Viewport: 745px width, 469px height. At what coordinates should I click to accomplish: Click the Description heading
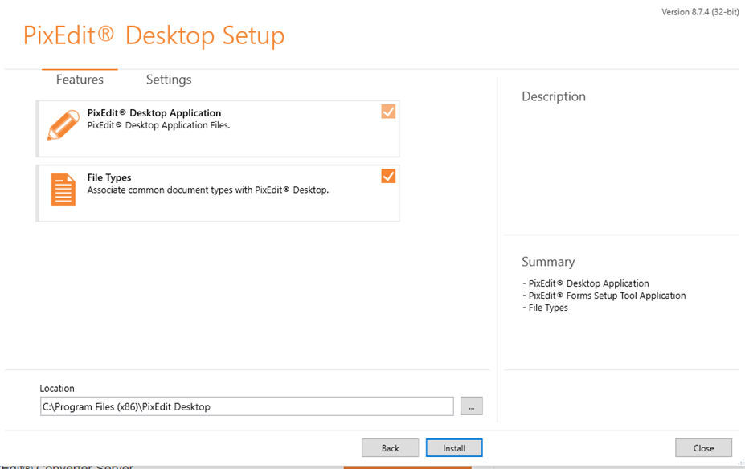click(x=554, y=96)
